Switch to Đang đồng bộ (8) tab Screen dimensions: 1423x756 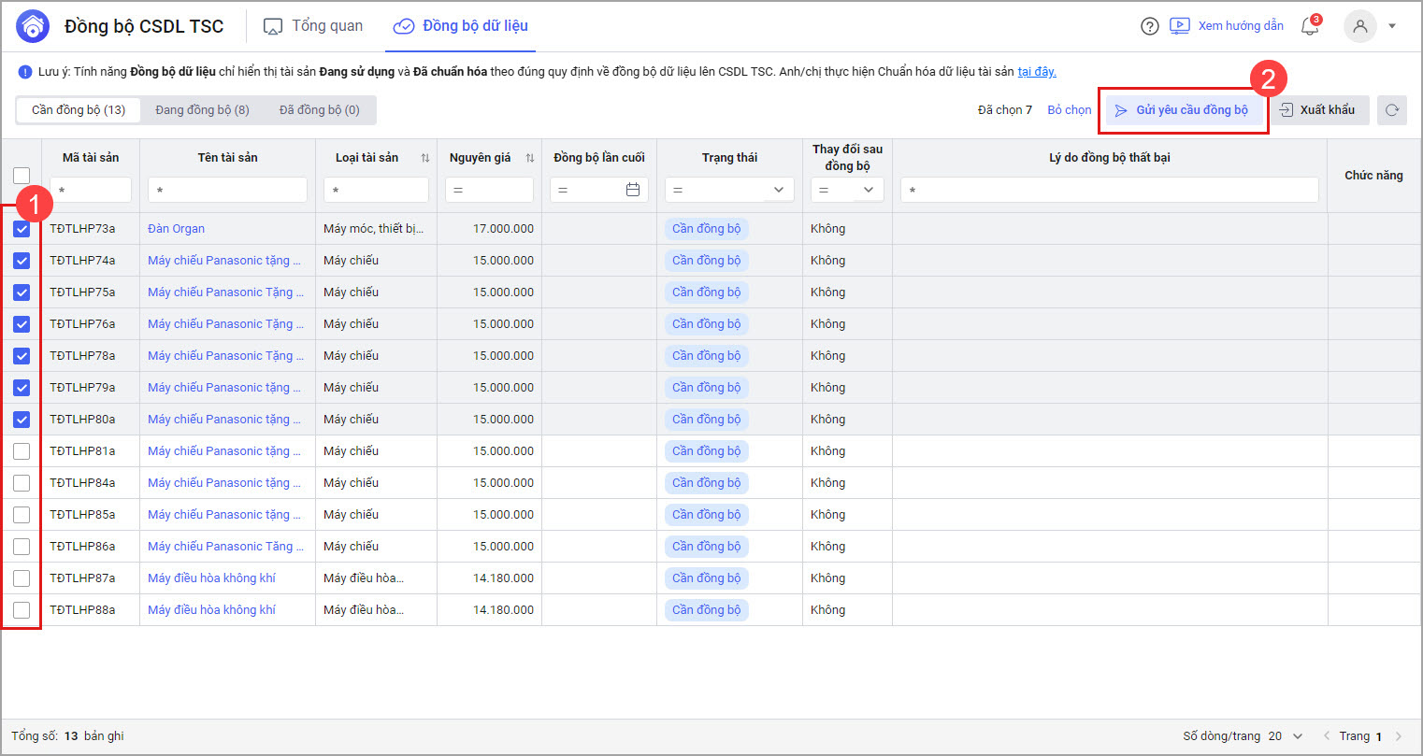point(202,110)
